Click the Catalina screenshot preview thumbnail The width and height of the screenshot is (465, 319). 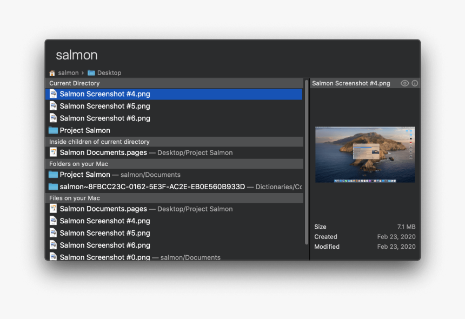click(x=365, y=155)
